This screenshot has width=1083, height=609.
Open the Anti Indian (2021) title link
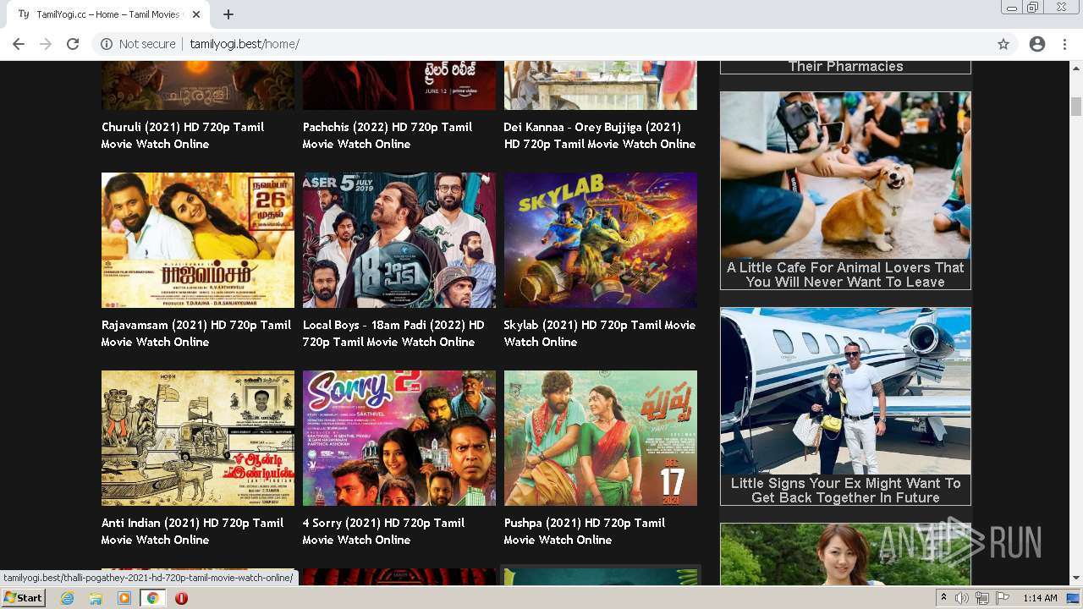[x=193, y=531]
